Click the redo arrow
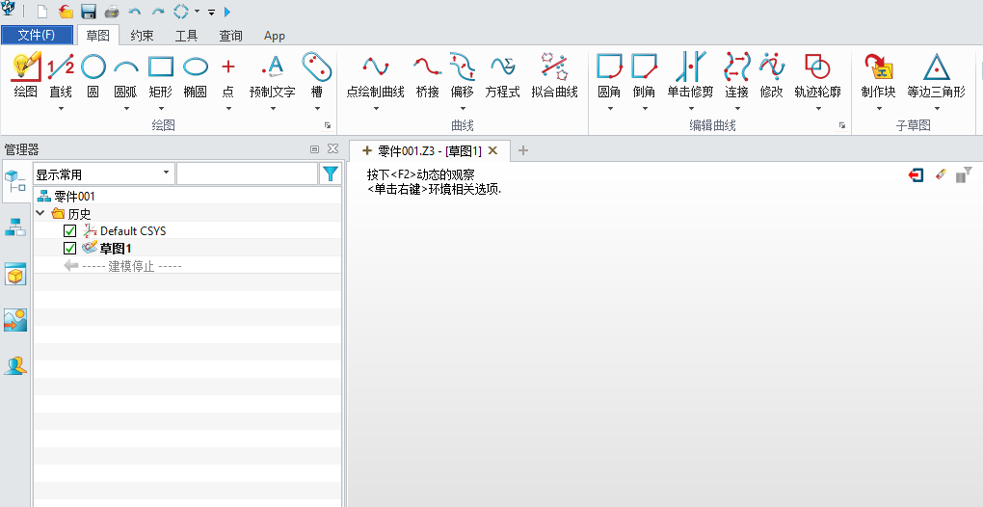 (x=158, y=12)
